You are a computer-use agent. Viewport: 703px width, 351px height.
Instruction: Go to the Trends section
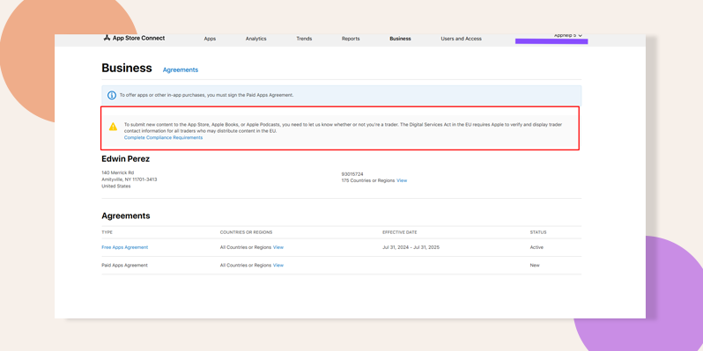[304, 39]
